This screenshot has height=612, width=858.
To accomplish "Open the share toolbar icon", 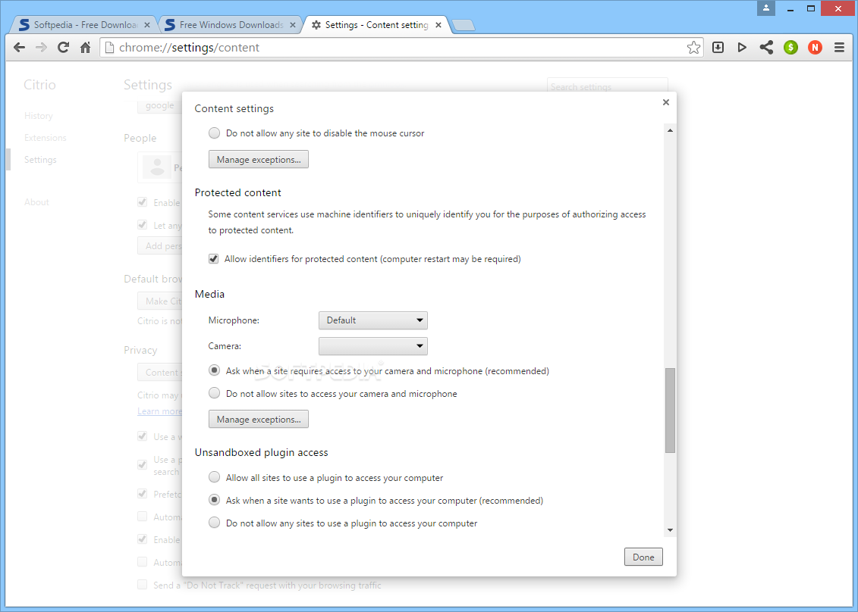I will (x=766, y=48).
